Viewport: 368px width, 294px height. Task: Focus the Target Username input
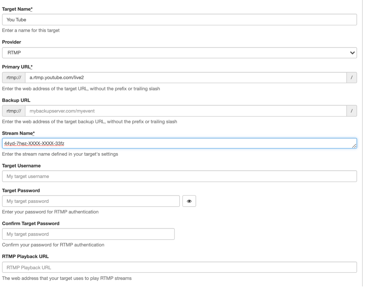point(179,176)
